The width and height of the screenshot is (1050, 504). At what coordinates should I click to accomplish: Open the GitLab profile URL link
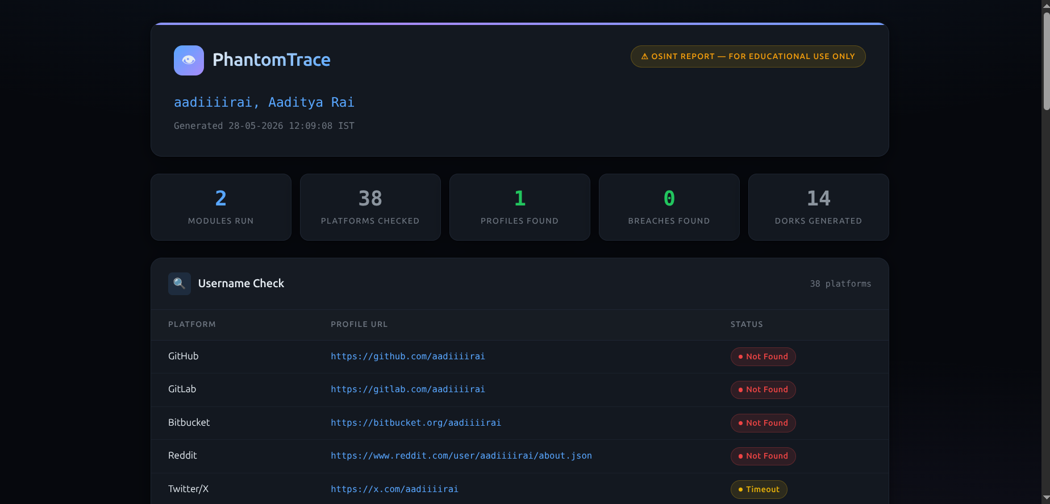tap(408, 389)
